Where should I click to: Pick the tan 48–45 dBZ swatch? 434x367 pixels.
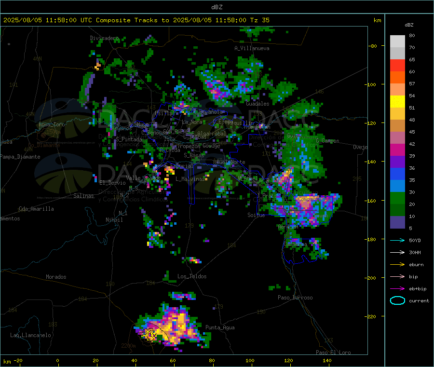(397, 126)
